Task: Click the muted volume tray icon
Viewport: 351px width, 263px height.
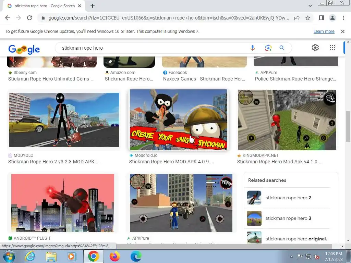Action: [x=317, y=256]
